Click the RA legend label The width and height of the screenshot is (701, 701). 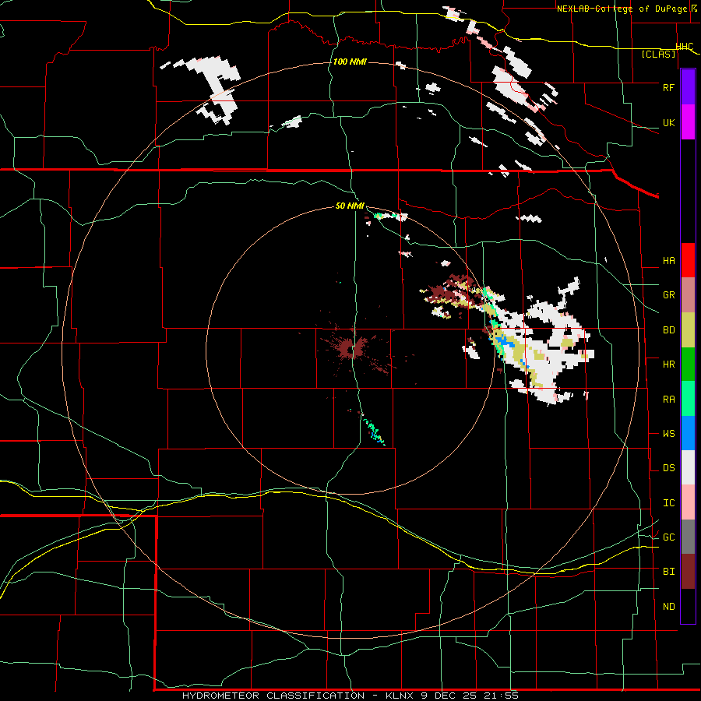669,399
